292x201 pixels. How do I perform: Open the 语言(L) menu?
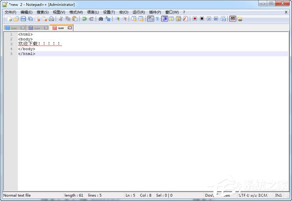(92, 12)
